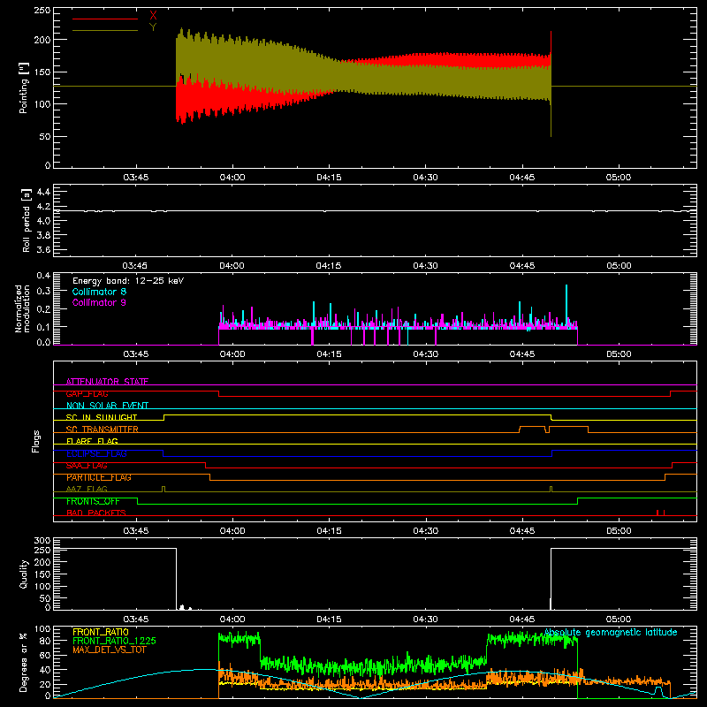Click the olive Y legend label
The height and width of the screenshot is (707, 707).
click(x=153, y=27)
